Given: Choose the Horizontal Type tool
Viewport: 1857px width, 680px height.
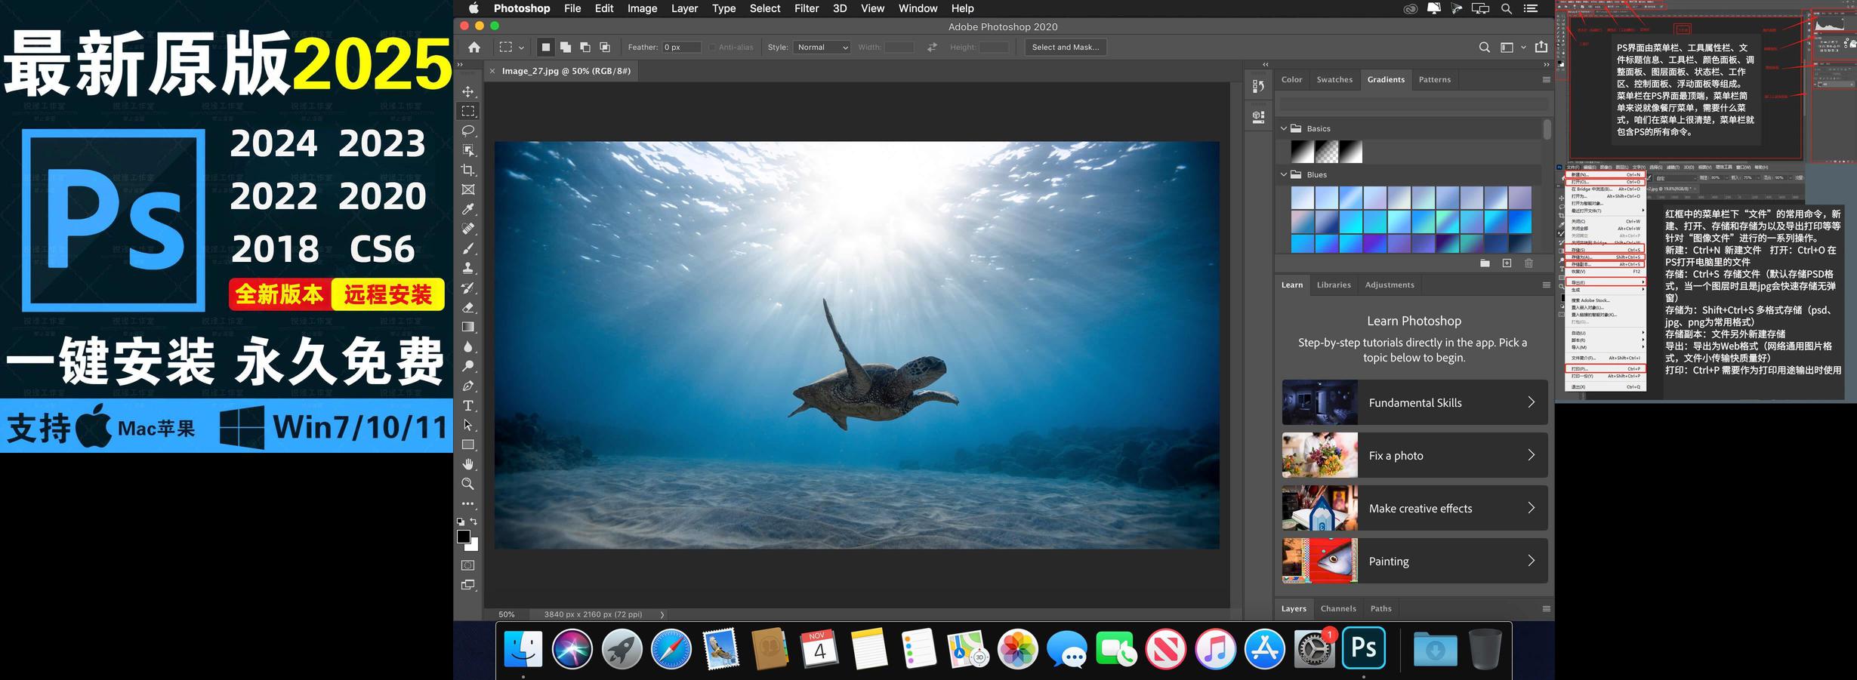Looking at the screenshot, I should tap(468, 405).
